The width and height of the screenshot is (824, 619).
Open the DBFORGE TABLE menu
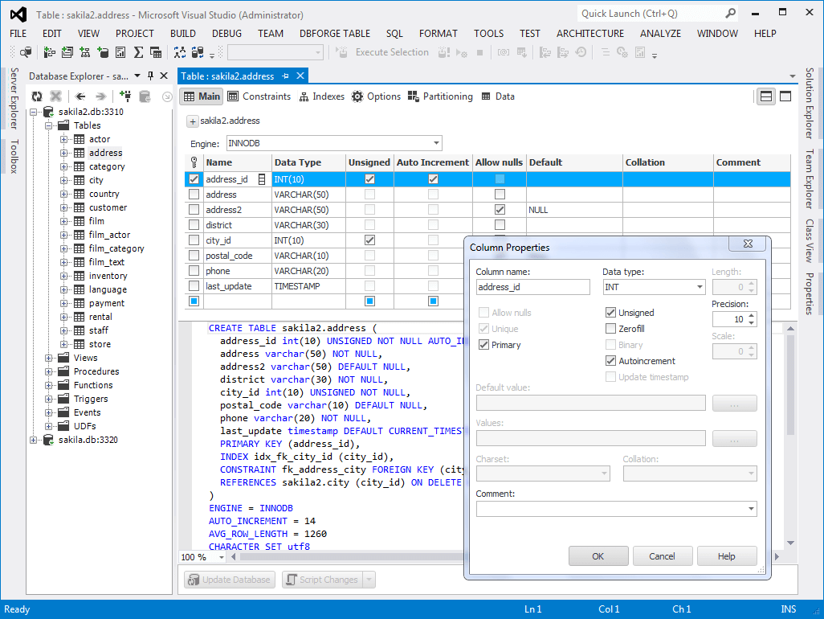click(335, 33)
